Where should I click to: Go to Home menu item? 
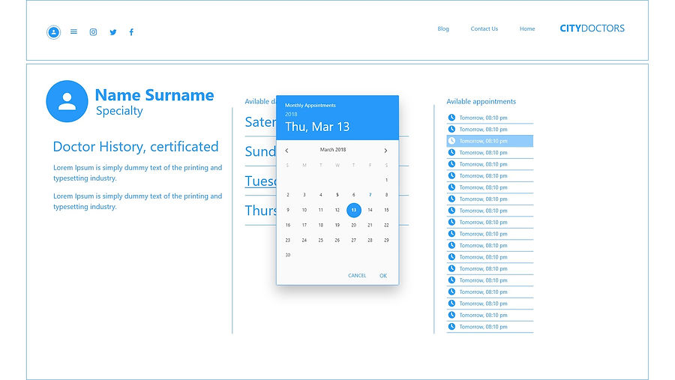click(x=527, y=28)
